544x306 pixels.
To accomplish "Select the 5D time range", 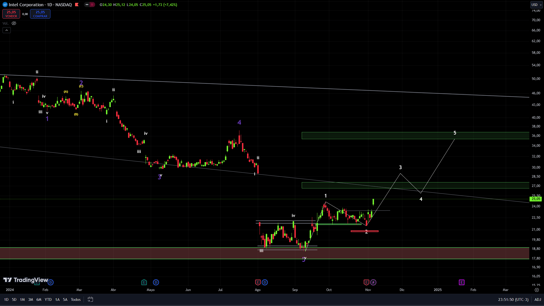I will (14, 299).
